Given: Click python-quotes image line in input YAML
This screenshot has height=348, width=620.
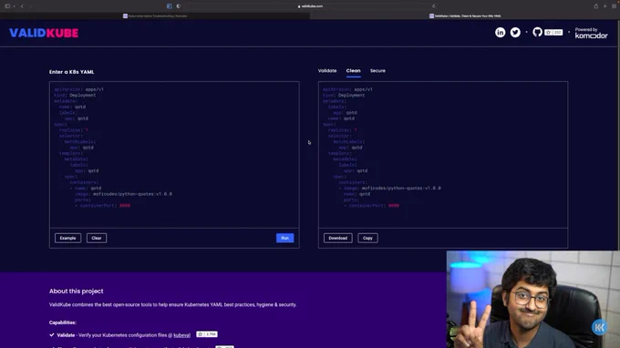Looking at the screenshot, I should pyautogui.click(x=123, y=194).
